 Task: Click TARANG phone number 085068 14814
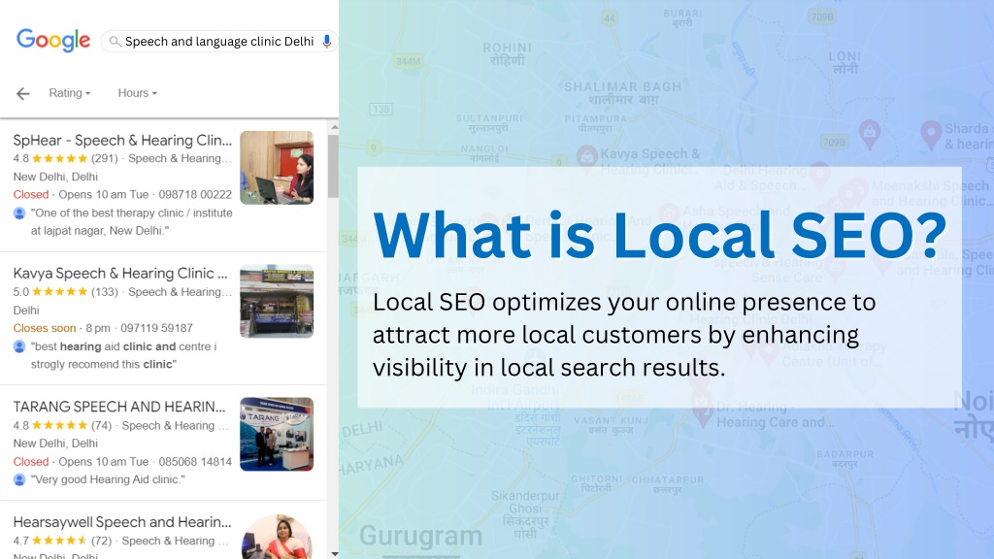[x=195, y=461]
